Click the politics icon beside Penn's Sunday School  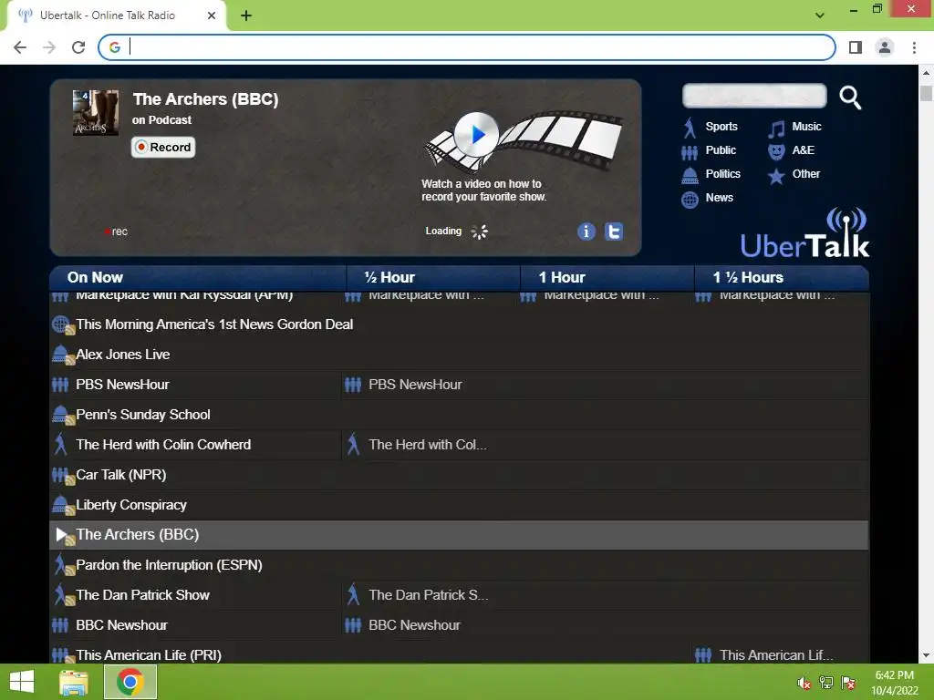pos(62,415)
